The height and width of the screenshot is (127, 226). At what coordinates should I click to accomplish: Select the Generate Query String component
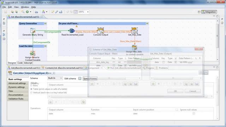click(33, 31)
